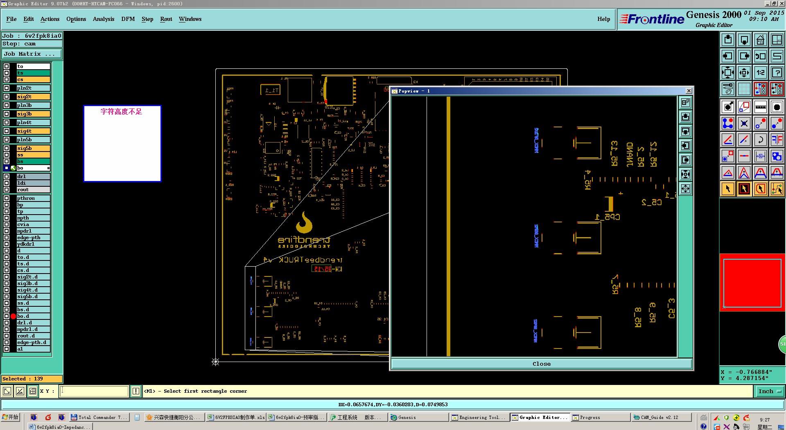Screen dimensions: 786x430
Task: Click the 1:2 zoom scale icon
Action: [760, 72]
